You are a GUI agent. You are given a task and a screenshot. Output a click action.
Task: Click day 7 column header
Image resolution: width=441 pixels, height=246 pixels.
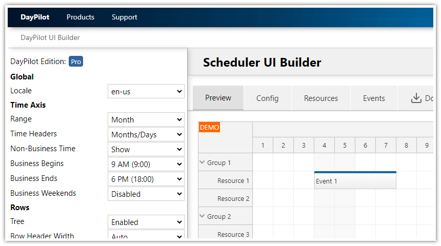tap(386, 145)
